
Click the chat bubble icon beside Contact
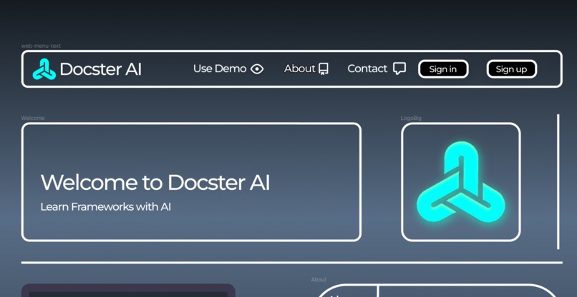point(399,69)
